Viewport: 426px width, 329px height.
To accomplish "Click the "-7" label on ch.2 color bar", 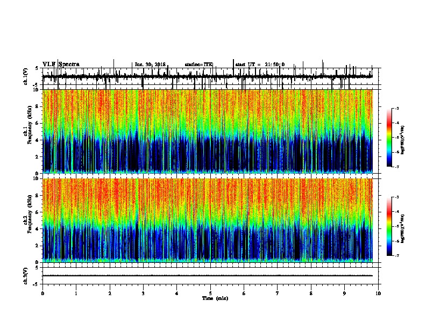I will click(x=397, y=255).
